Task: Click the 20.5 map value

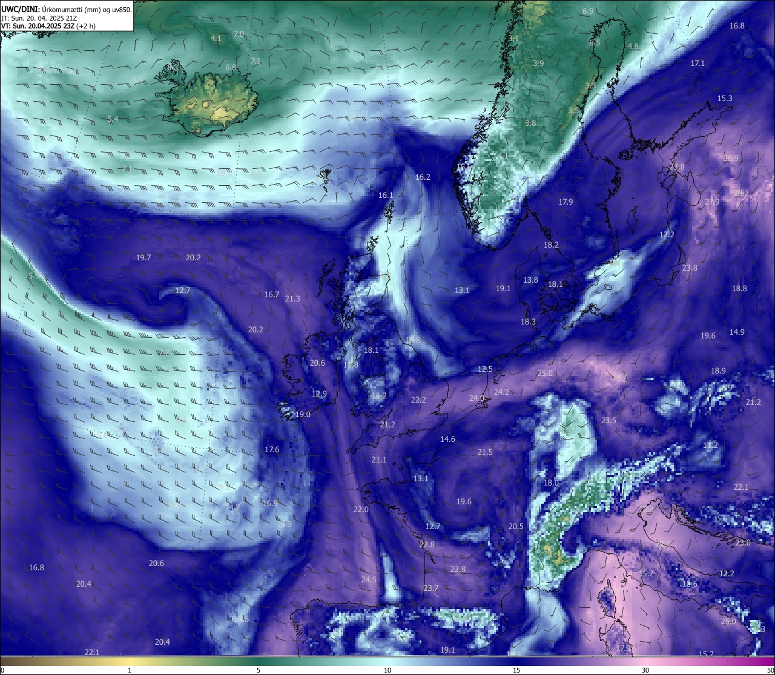Action: (516, 527)
